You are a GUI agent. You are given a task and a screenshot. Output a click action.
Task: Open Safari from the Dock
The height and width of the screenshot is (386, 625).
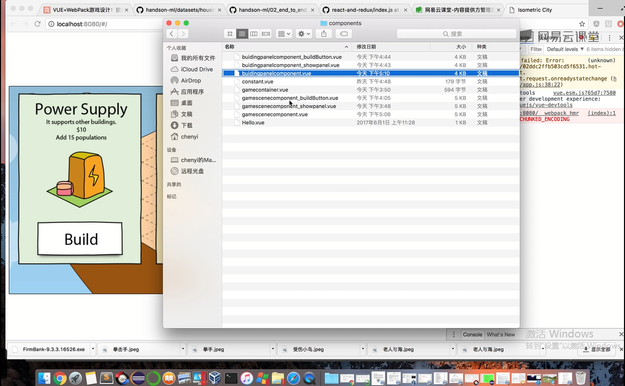293,378
